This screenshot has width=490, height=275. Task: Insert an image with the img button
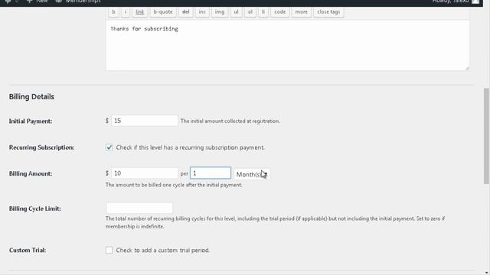pos(220,12)
